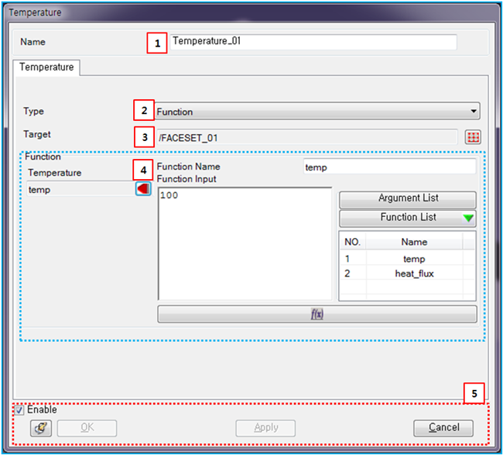Click the Function Name input field
Viewport: 503px width, 455px height.
389,167
